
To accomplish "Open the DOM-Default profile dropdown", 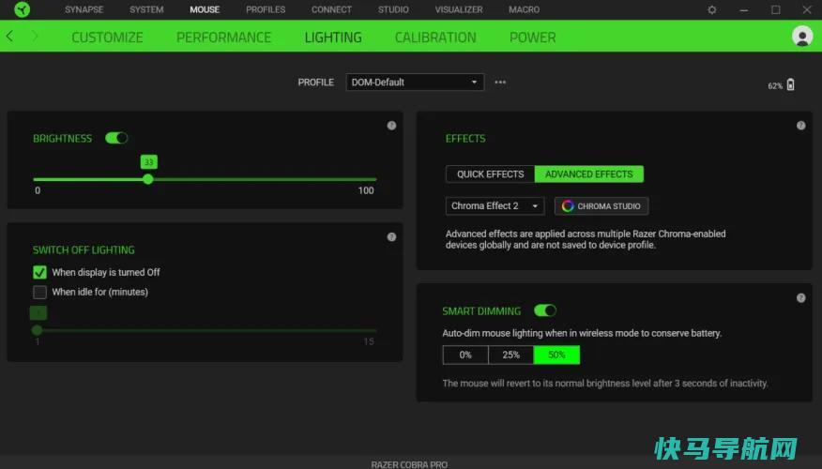I will tap(415, 83).
